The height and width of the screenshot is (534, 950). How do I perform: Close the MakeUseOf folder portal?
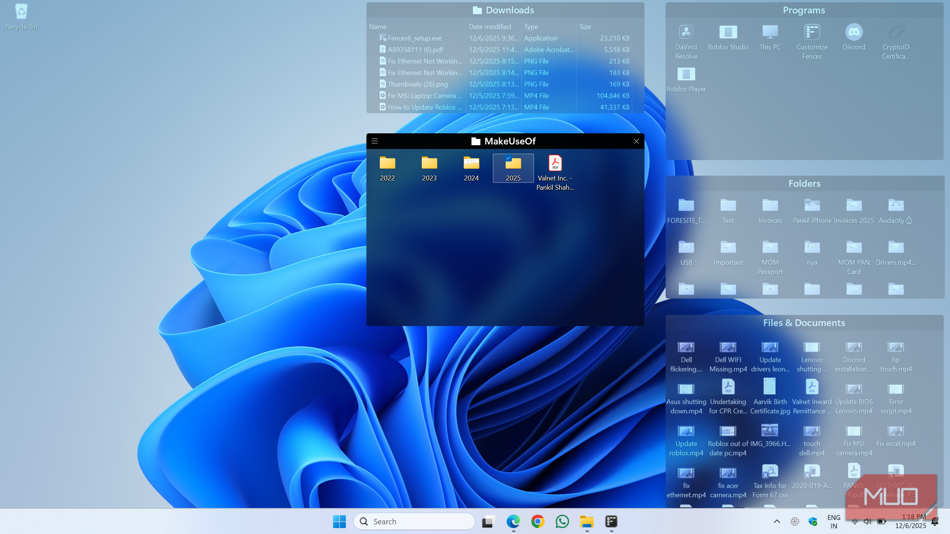pos(636,141)
